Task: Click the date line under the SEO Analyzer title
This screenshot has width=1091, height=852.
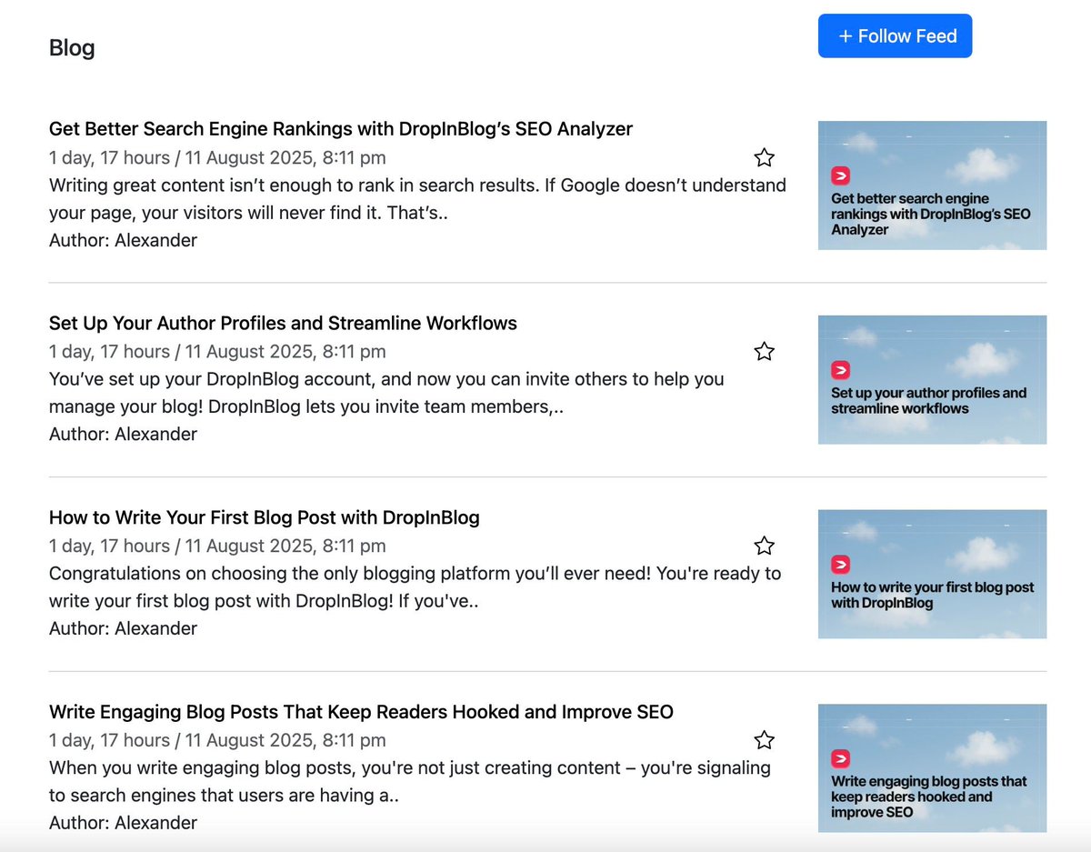Action: pyautogui.click(x=217, y=158)
